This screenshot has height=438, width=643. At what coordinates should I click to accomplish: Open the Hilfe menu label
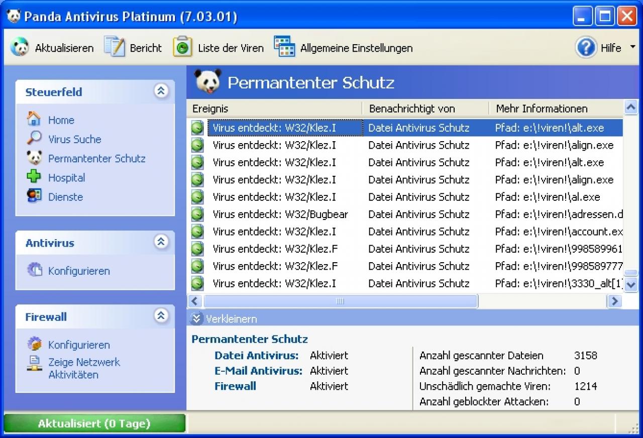pos(611,48)
